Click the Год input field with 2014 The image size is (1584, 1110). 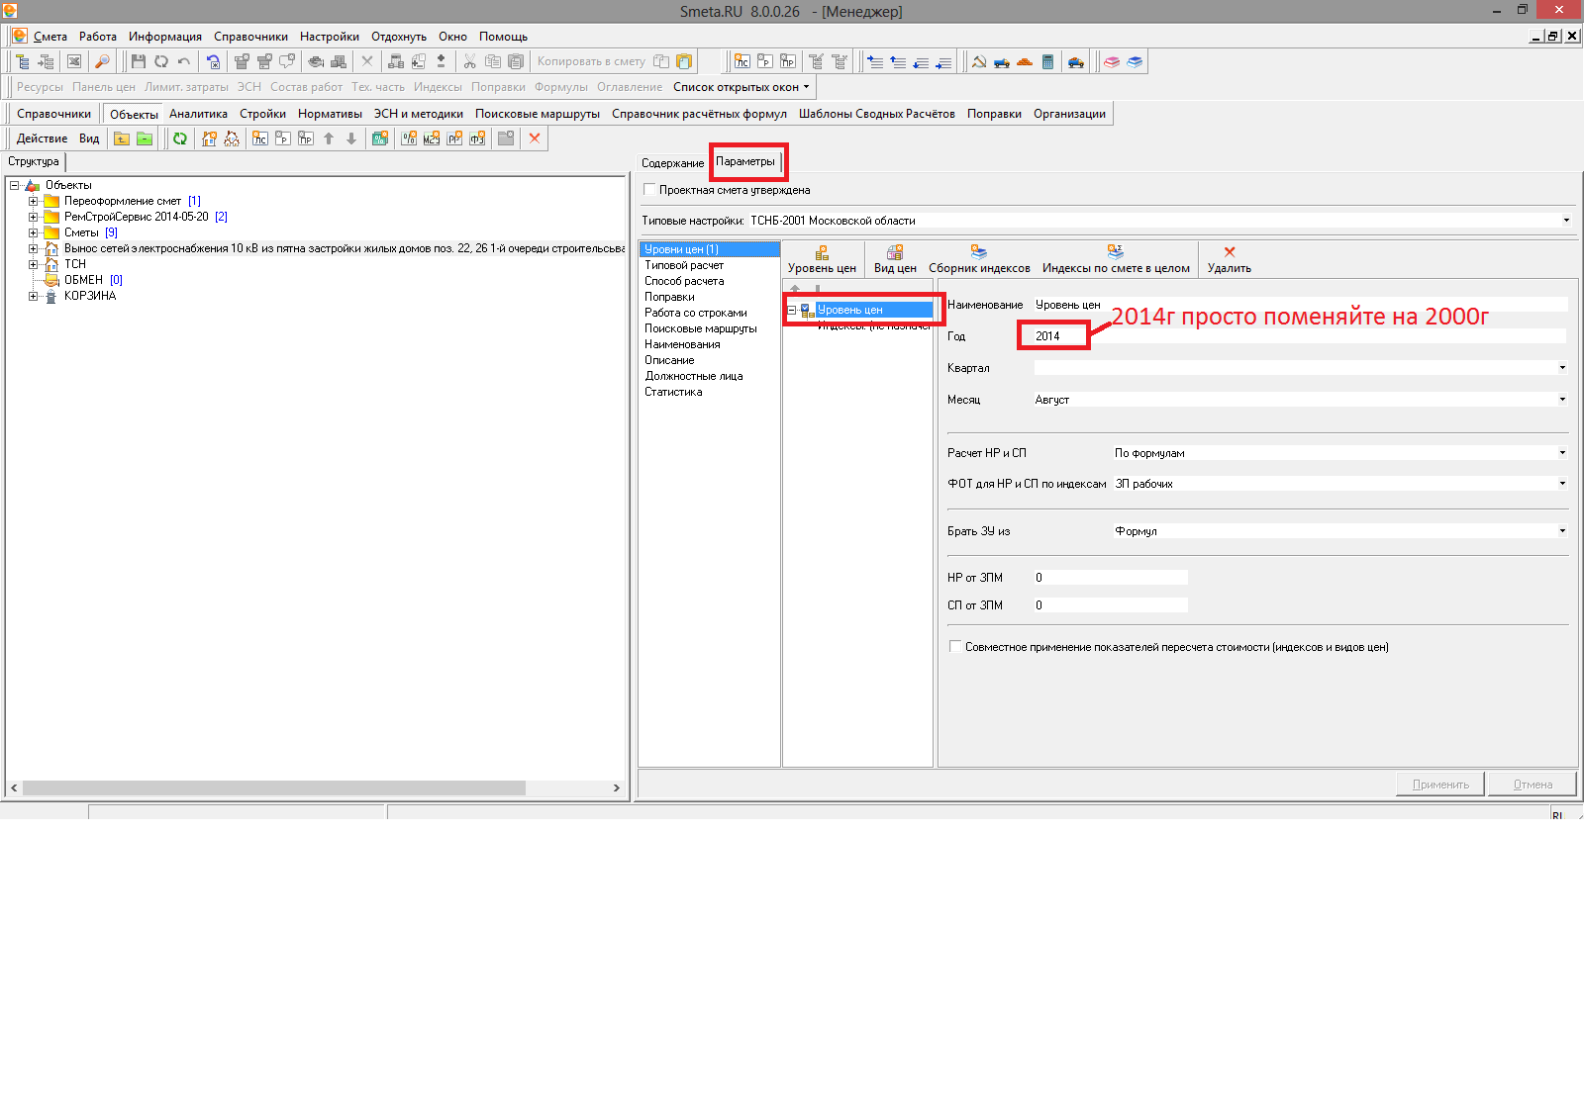click(x=1053, y=336)
